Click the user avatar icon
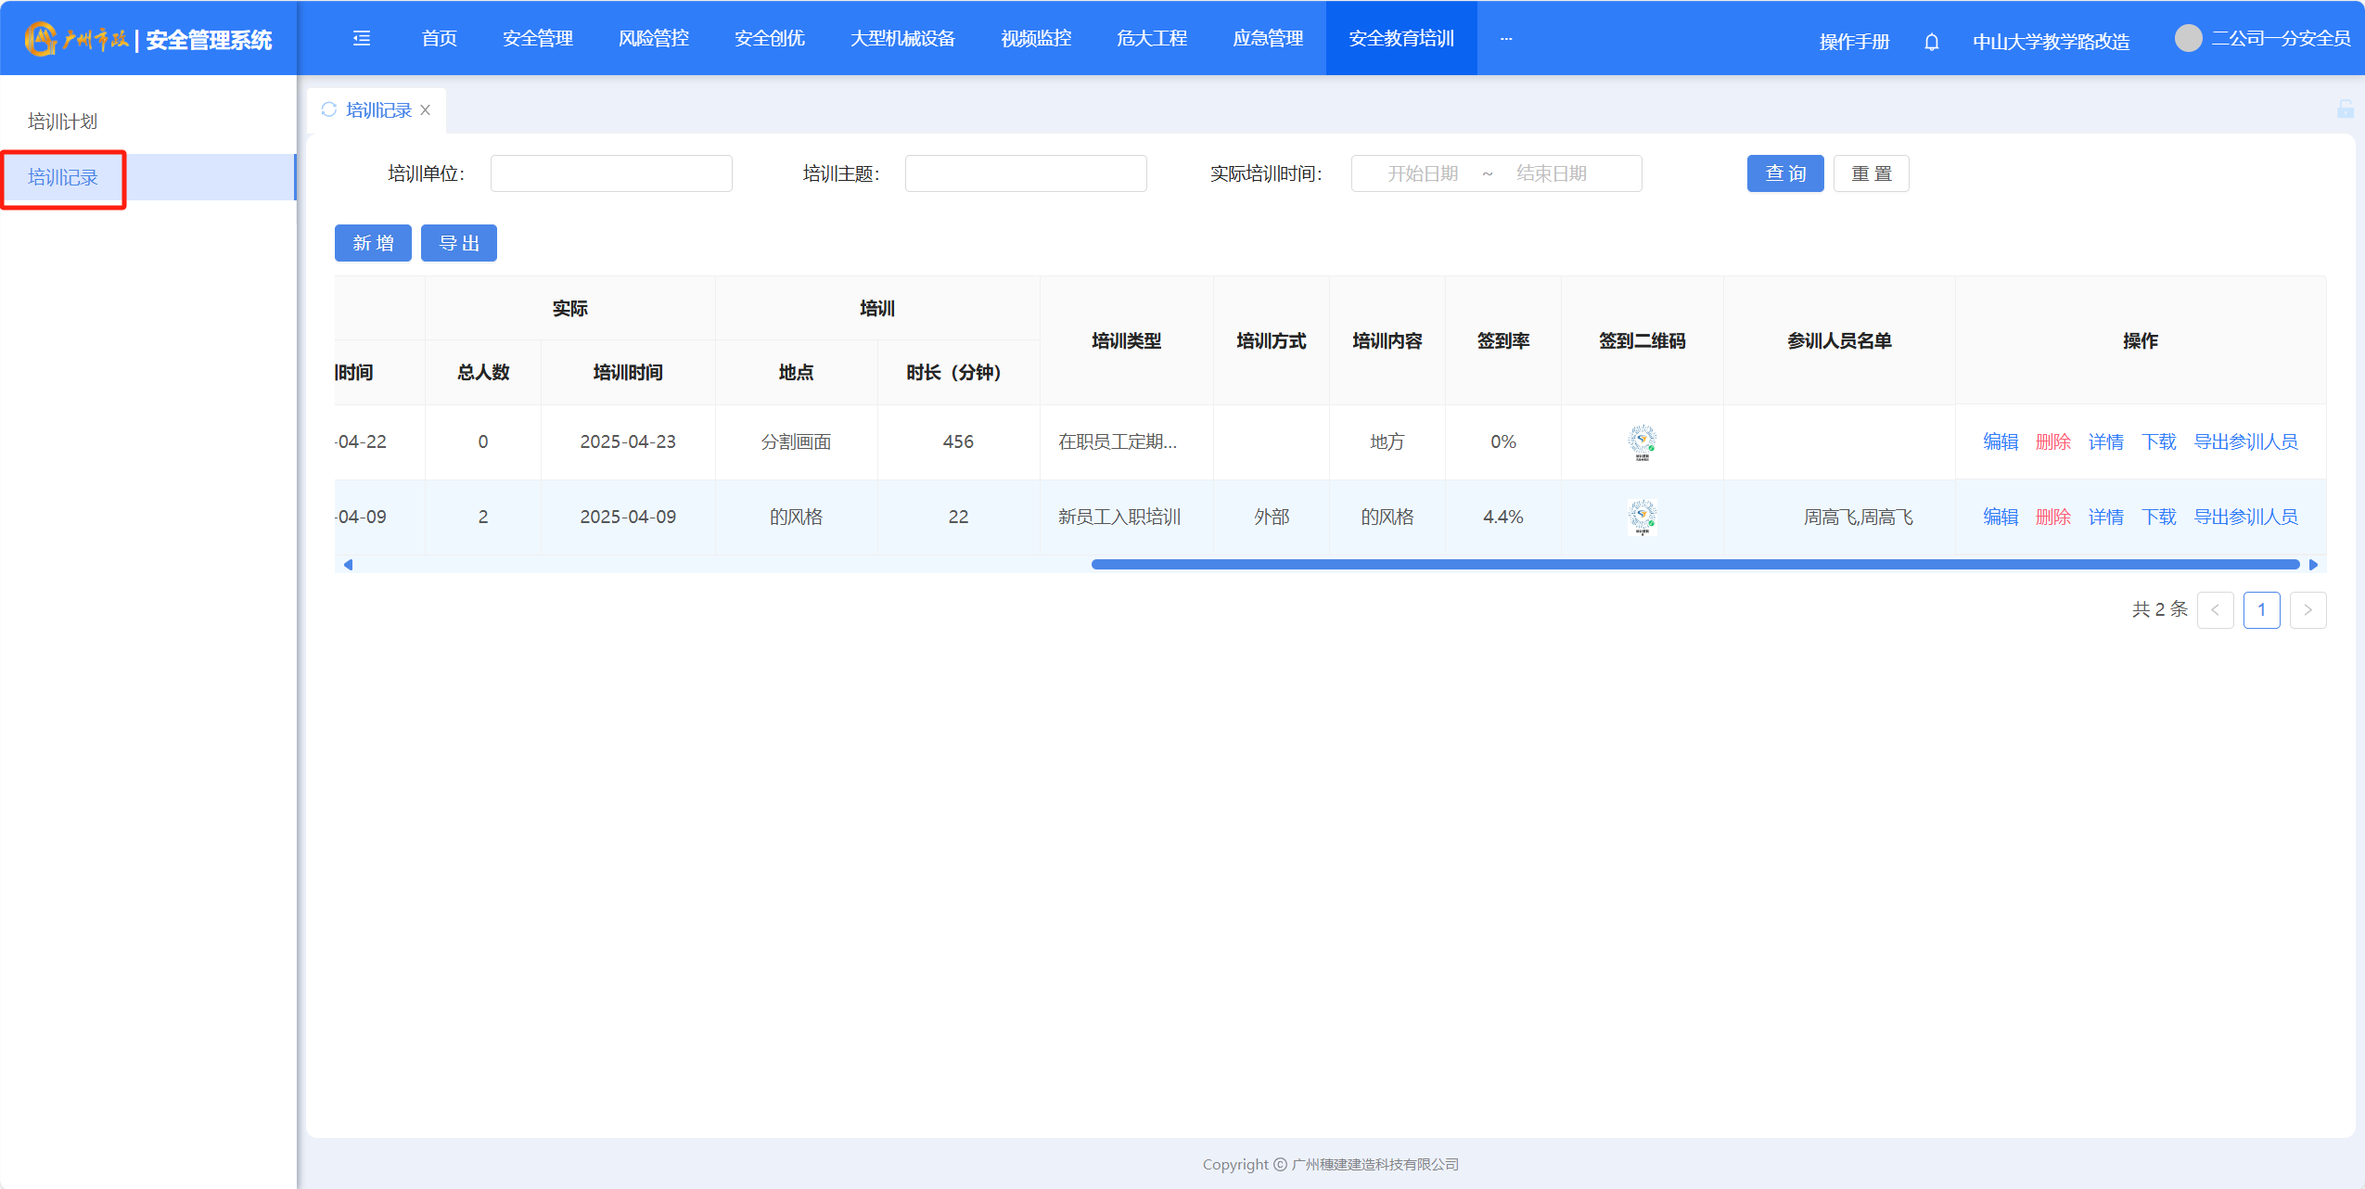 click(2188, 38)
